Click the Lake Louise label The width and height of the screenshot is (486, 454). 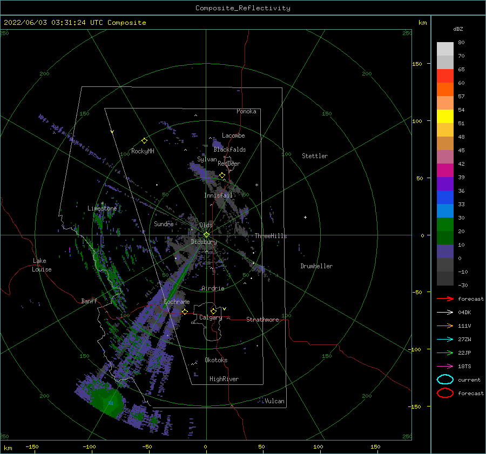click(42, 265)
